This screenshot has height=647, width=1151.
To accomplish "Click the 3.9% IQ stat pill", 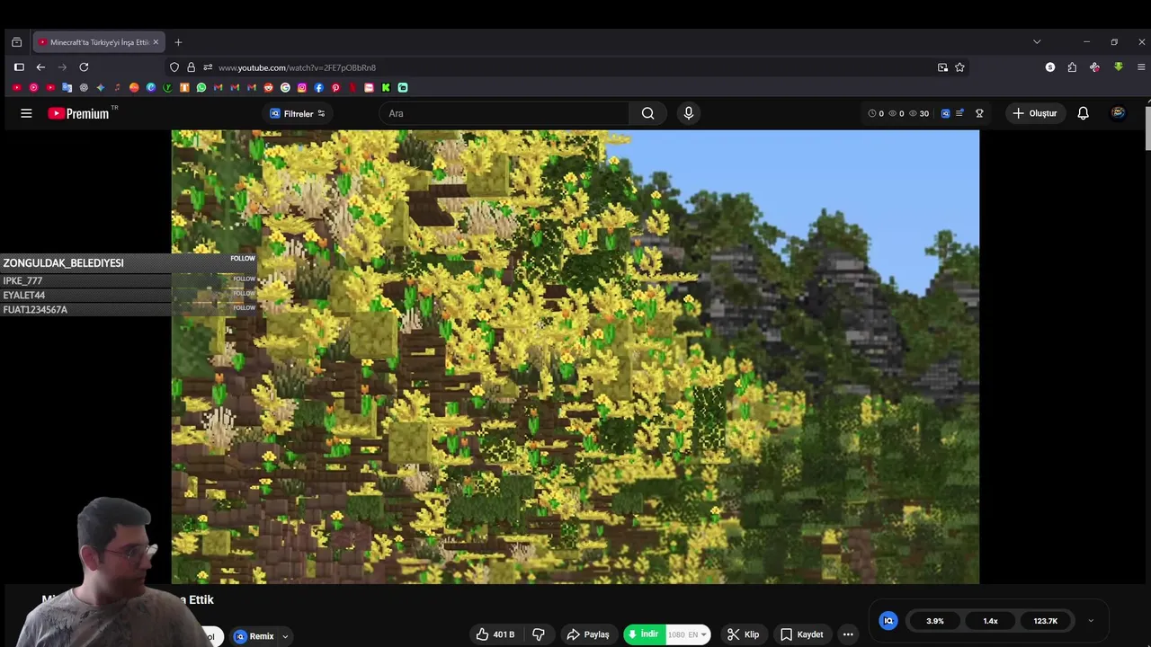I will [935, 621].
